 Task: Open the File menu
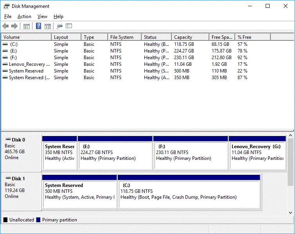[8, 16]
